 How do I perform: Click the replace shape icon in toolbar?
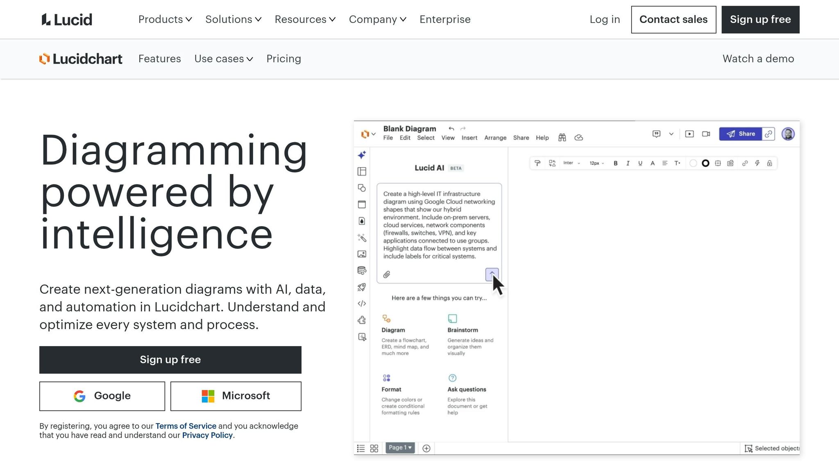coord(552,163)
